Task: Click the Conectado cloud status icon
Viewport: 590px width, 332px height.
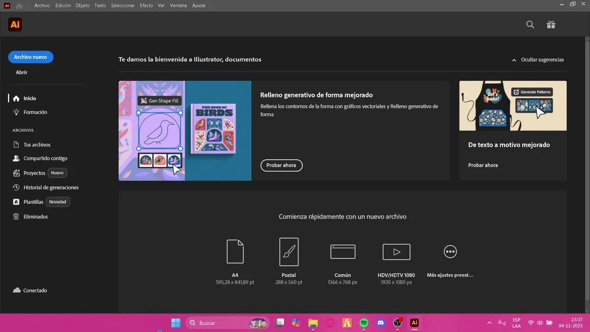Action: click(x=17, y=290)
